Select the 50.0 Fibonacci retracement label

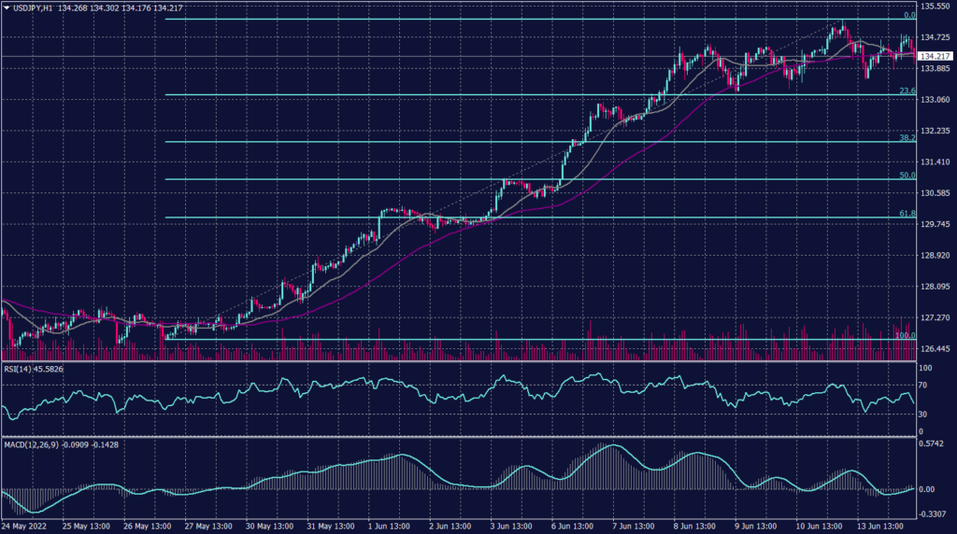pyautogui.click(x=906, y=175)
